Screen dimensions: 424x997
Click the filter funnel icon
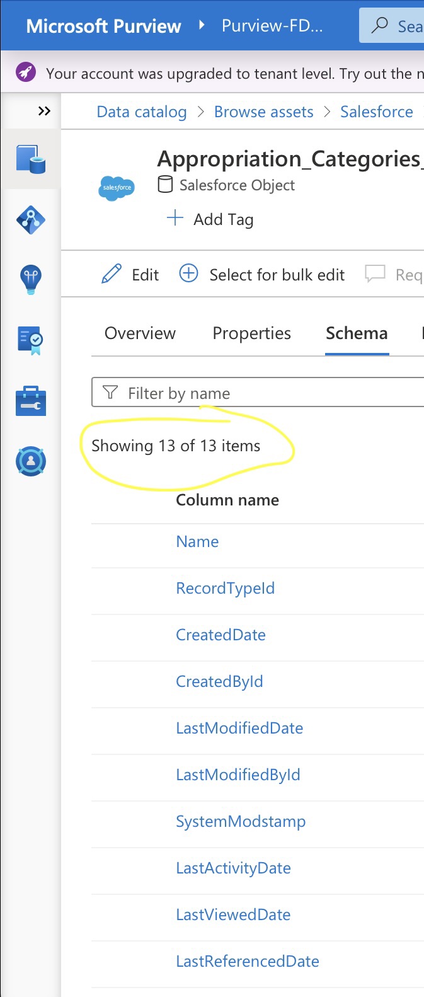click(x=110, y=393)
